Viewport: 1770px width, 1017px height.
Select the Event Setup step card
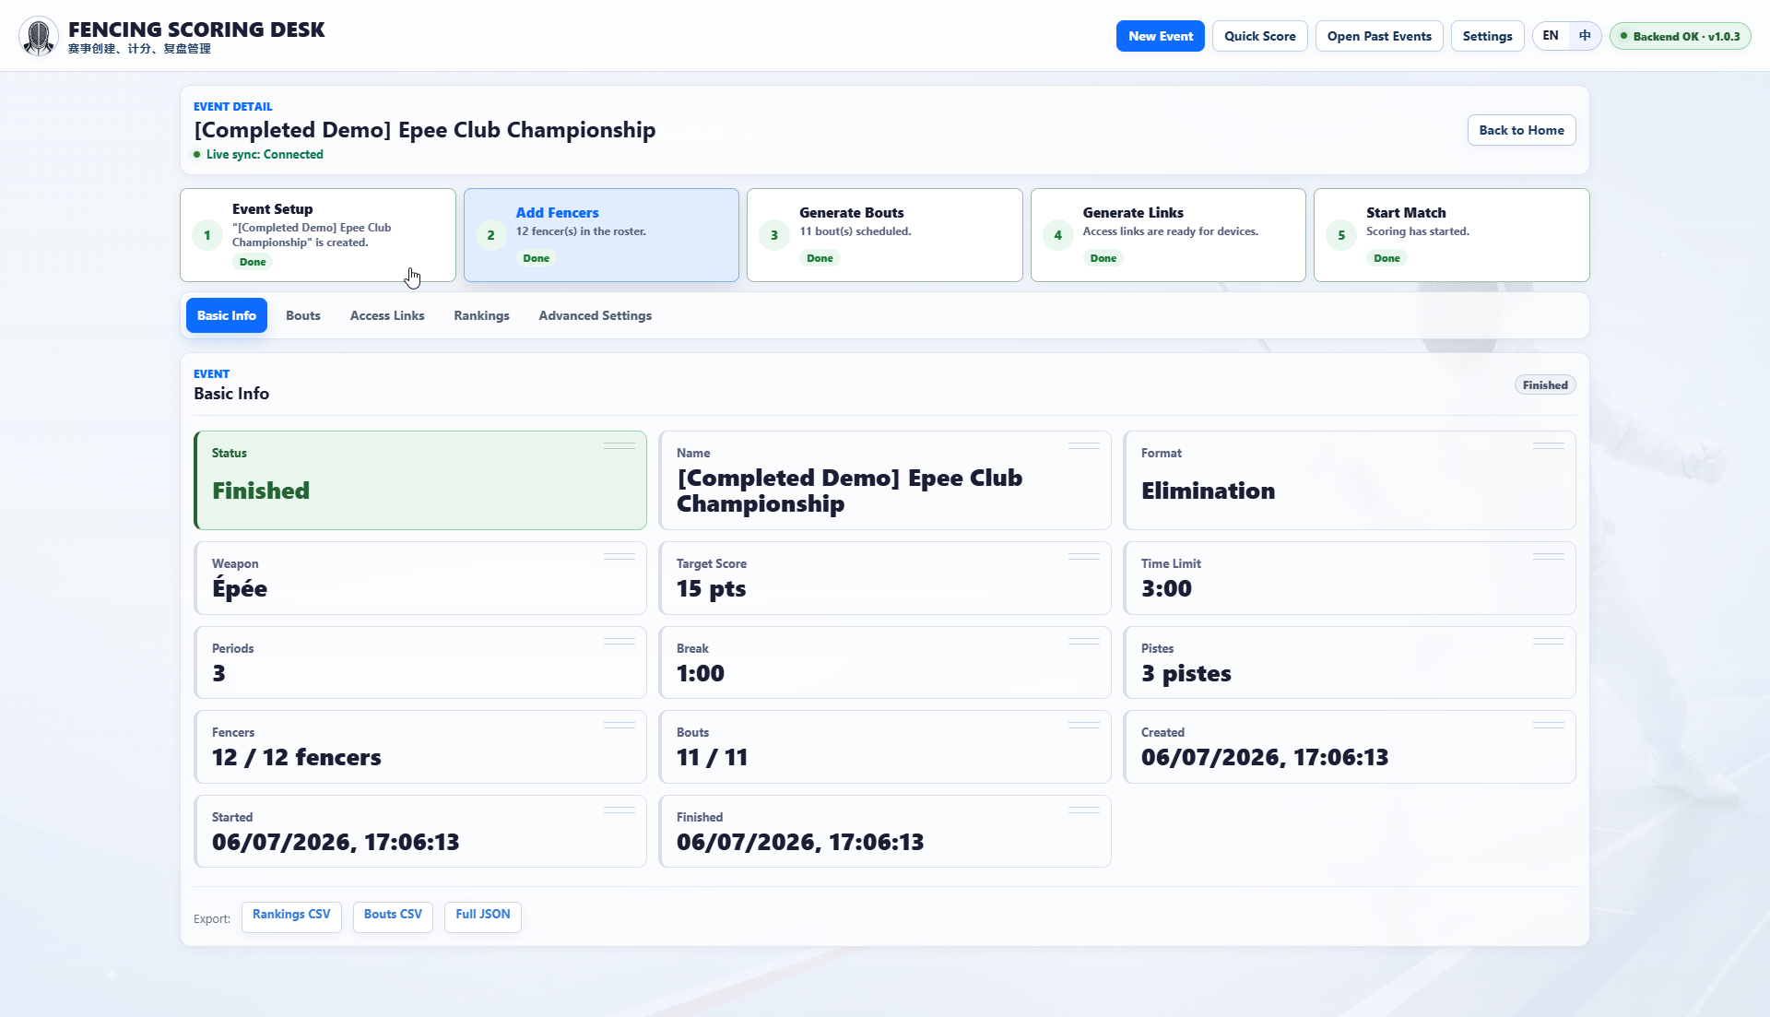[318, 235]
